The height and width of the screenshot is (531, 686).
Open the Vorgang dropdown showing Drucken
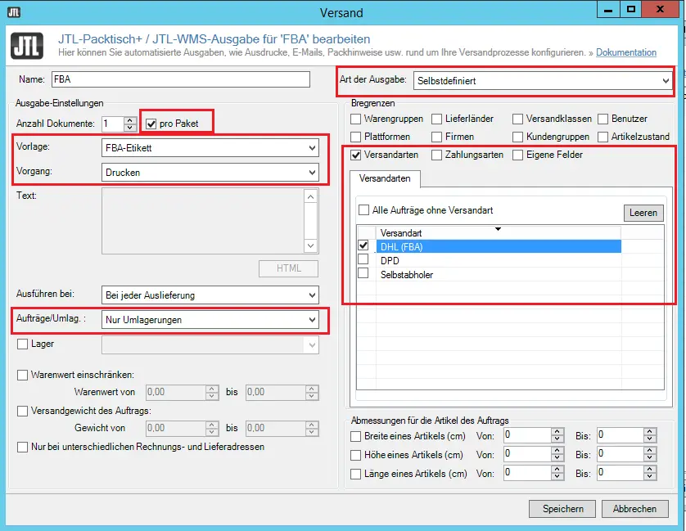coord(210,173)
